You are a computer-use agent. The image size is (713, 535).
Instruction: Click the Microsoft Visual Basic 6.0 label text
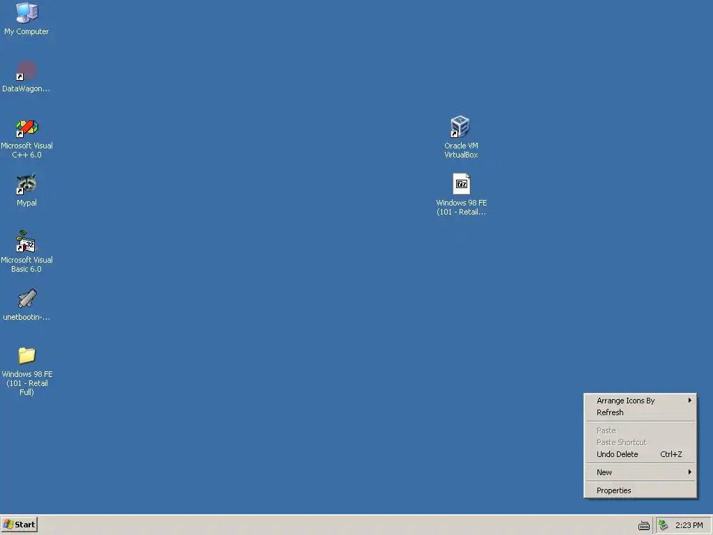point(26,264)
